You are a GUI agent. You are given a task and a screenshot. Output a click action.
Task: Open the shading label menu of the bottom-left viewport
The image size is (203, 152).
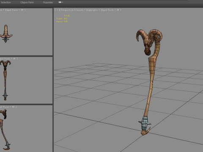[8, 107]
